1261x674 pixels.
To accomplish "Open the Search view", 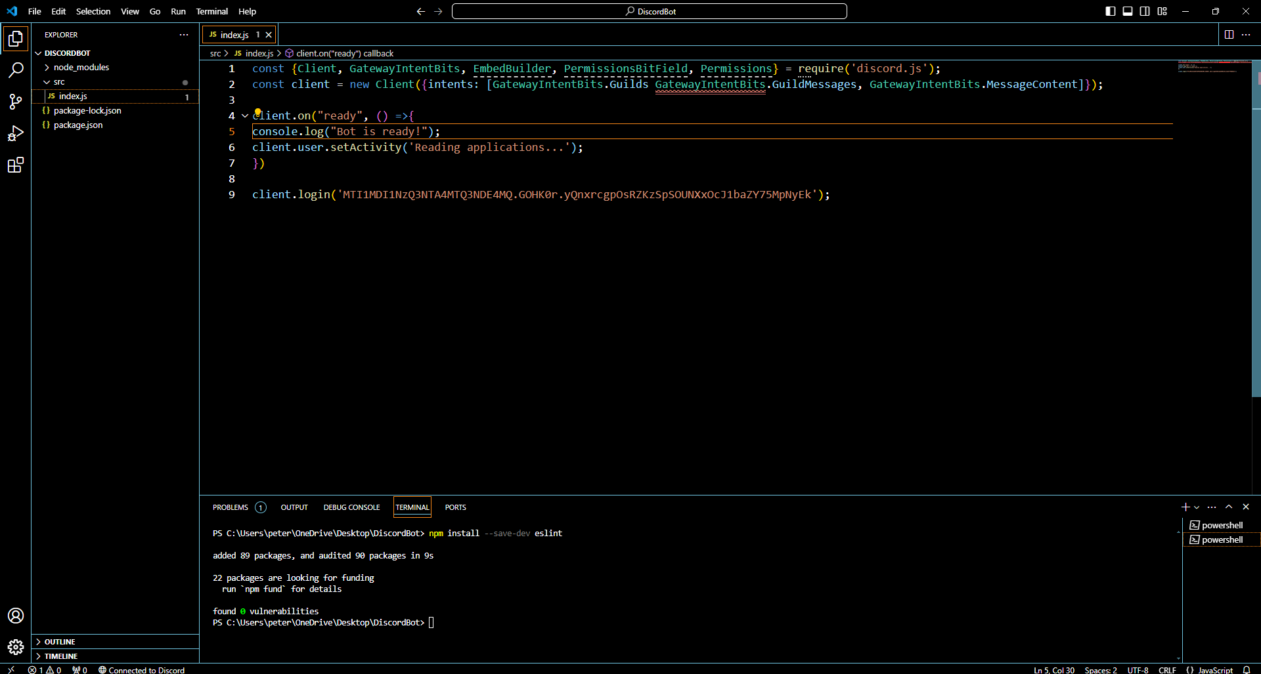I will [16, 70].
